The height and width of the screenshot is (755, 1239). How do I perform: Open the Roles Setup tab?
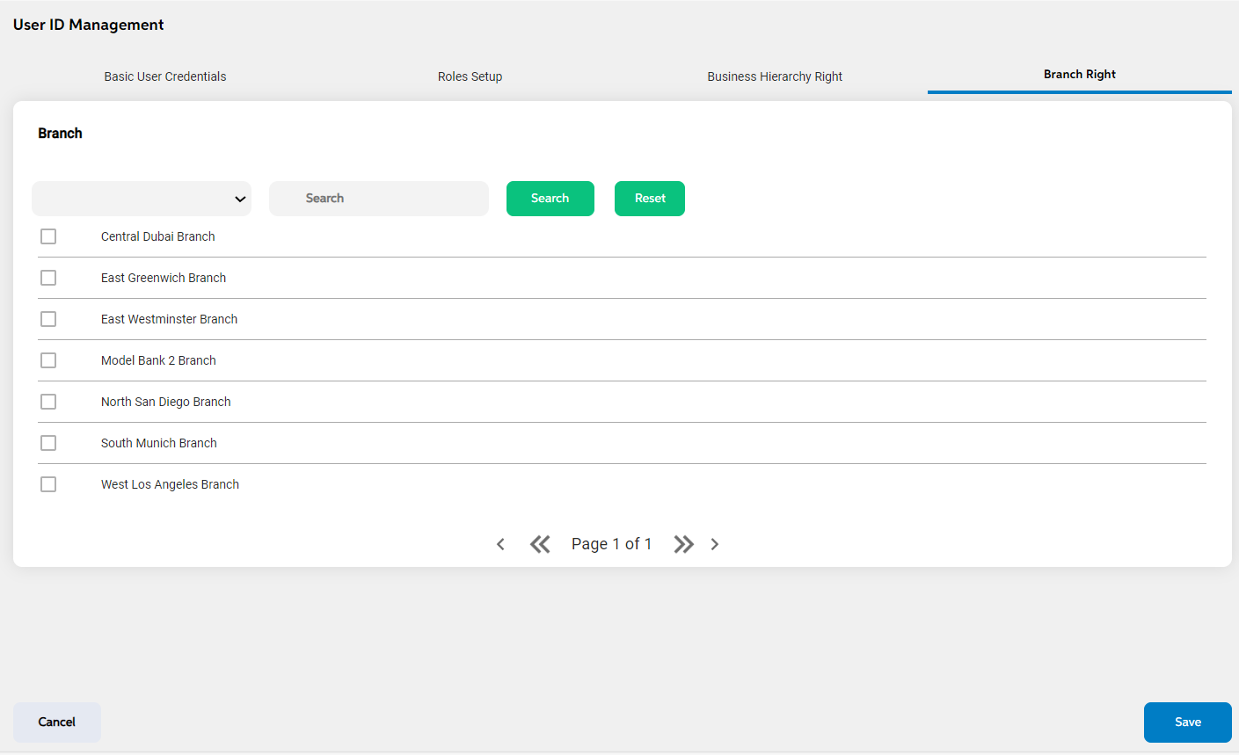tap(470, 76)
